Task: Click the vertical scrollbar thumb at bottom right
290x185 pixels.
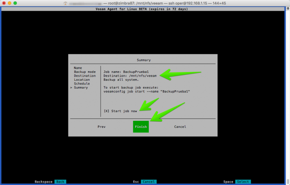Action: tap(288, 181)
